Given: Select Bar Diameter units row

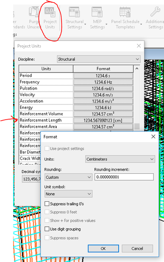Looking at the screenshot, I should (30, 152).
